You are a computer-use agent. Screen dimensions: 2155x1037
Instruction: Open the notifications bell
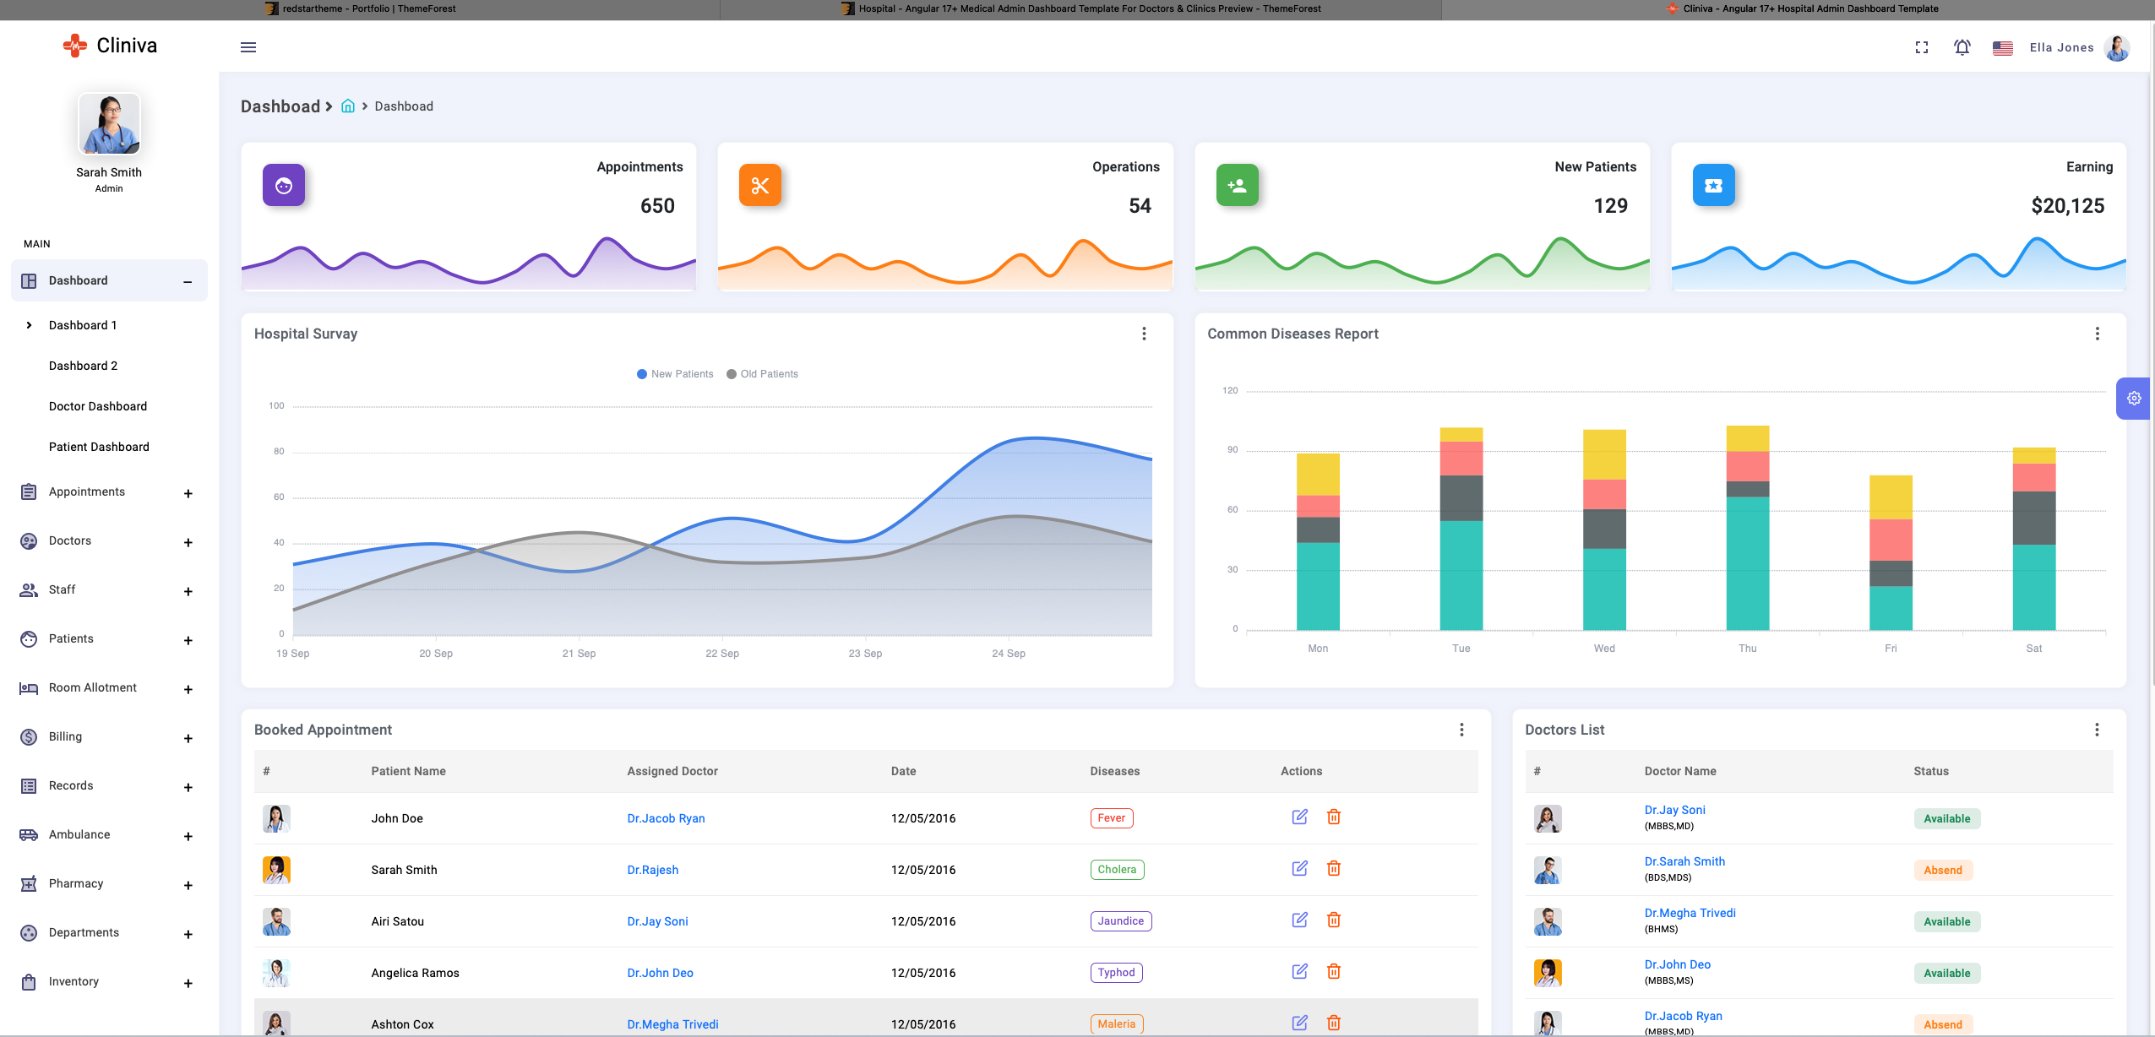click(x=1962, y=47)
